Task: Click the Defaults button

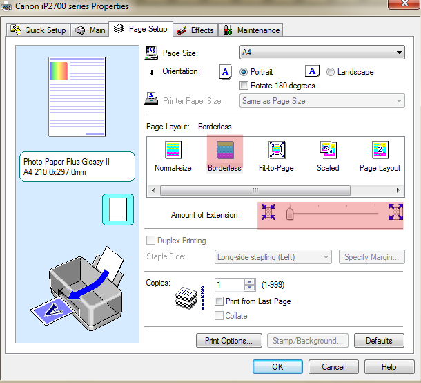Action: (379, 341)
